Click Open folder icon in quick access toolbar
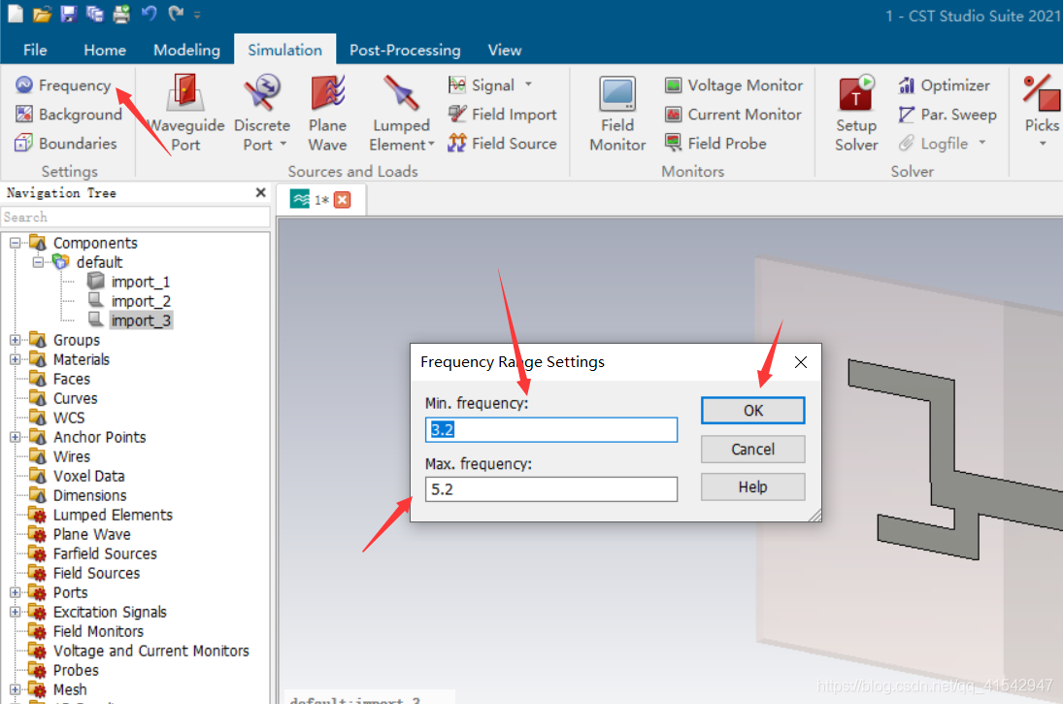The width and height of the screenshot is (1063, 704). click(x=42, y=14)
